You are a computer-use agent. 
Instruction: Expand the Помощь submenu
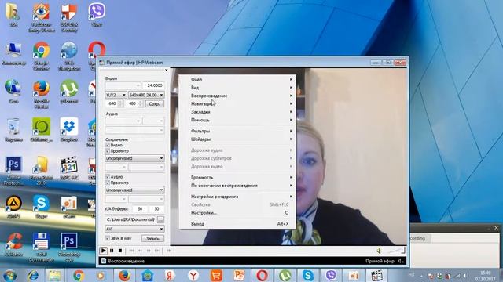click(x=237, y=120)
